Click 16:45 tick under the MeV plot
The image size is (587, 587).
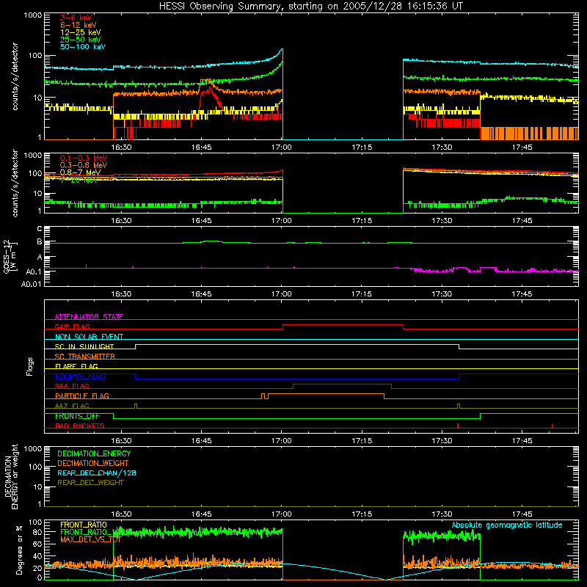point(201,221)
